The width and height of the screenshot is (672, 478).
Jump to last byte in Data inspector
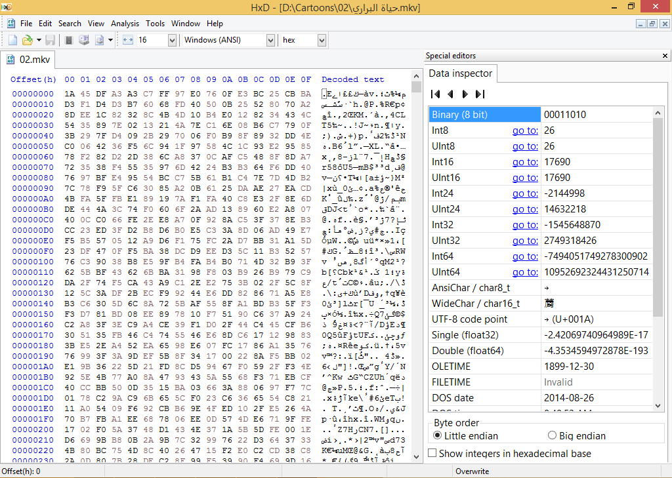(x=480, y=94)
